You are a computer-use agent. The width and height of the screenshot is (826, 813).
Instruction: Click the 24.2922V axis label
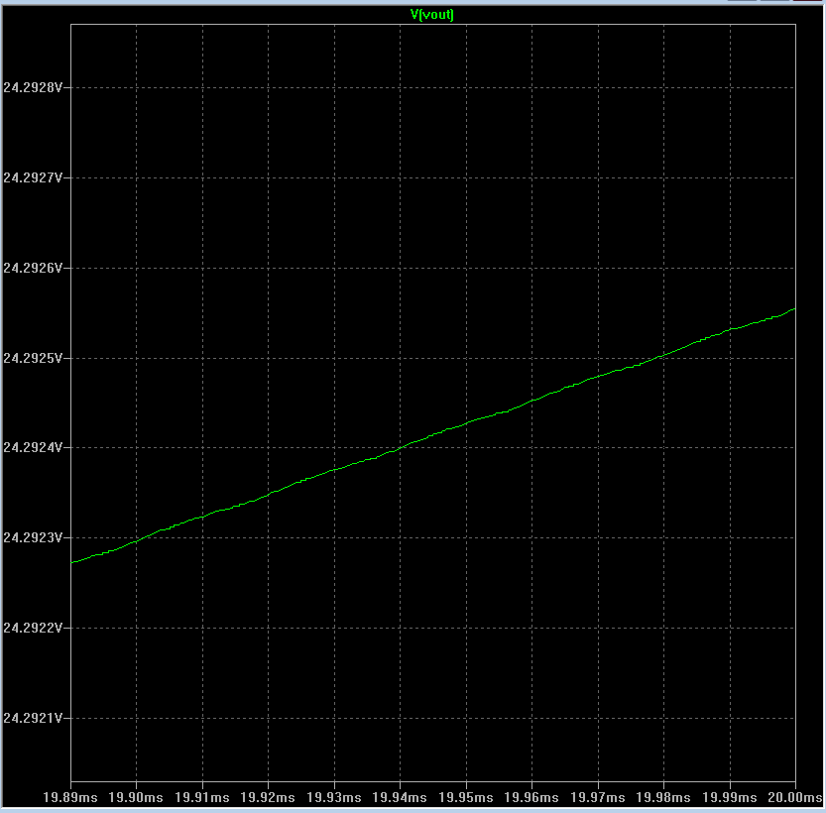[x=33, y=628]
